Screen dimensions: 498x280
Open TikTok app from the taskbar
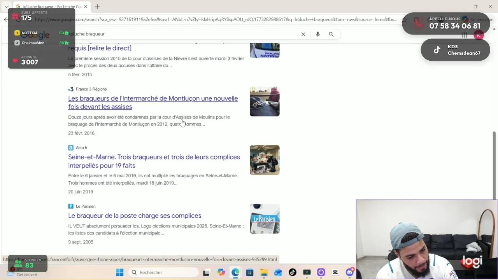pyautogui.click(x=293, y=272)
